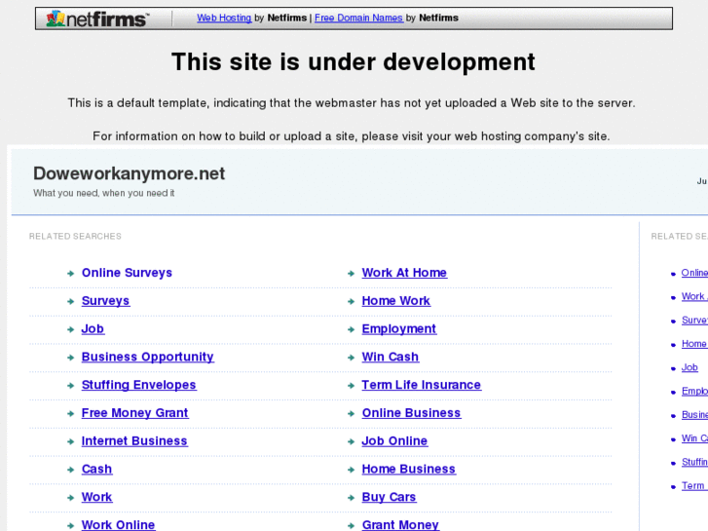Click the Doweworkanymore.net site title
708x531 pixels.
coord(130,173)
